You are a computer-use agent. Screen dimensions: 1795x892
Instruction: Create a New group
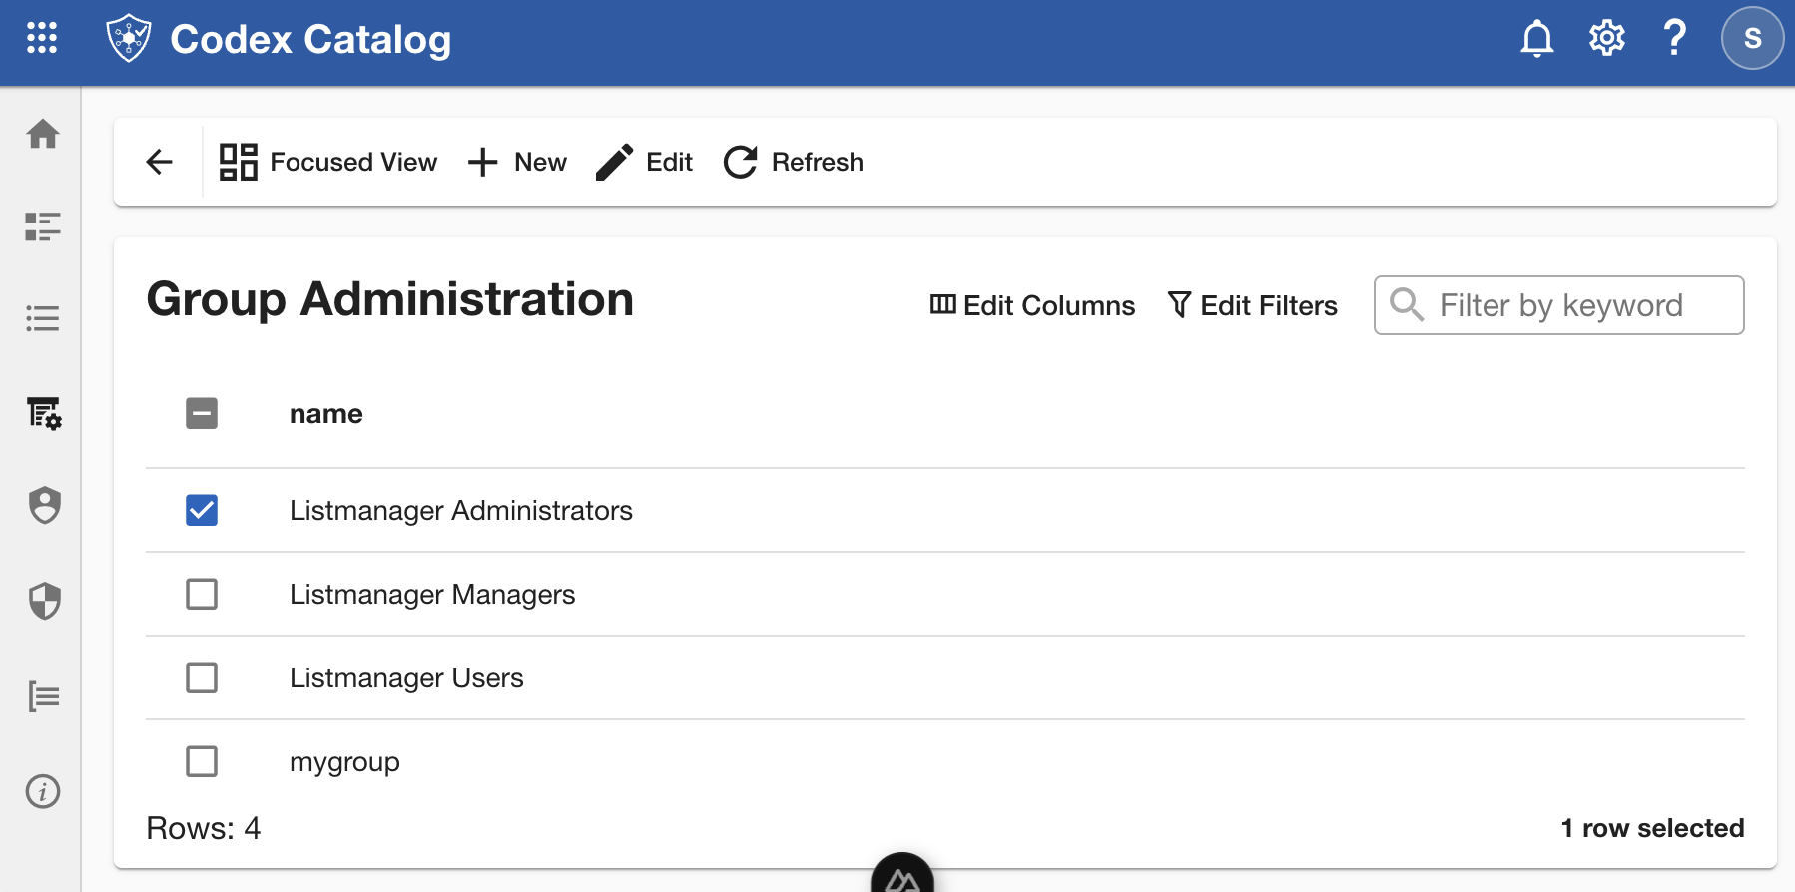tap(517, 162)
